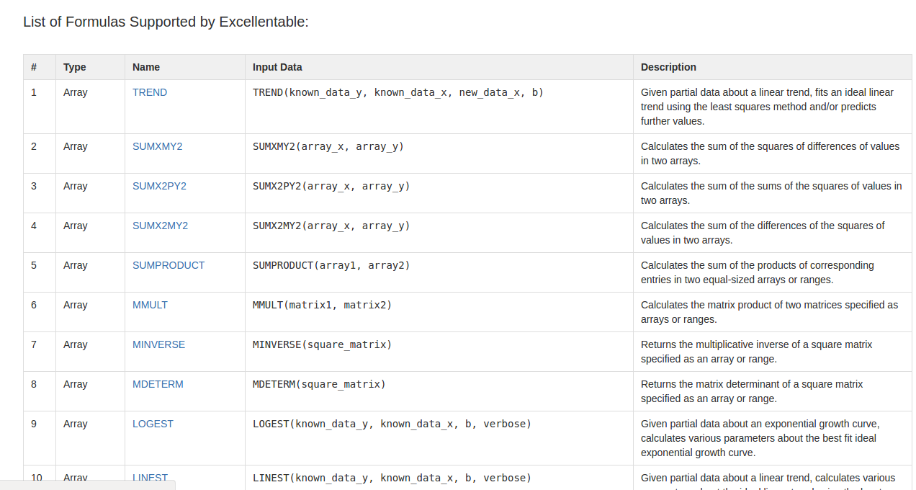Open the TREND formula link
The width and height of the screenshot is (916, 490).
[x=150, y=92]
